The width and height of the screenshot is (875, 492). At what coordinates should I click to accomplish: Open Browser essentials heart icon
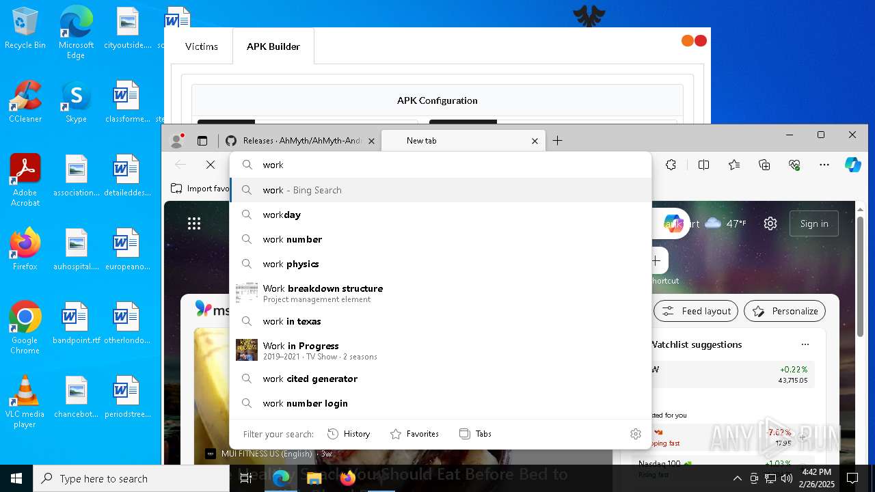[794, 165]
